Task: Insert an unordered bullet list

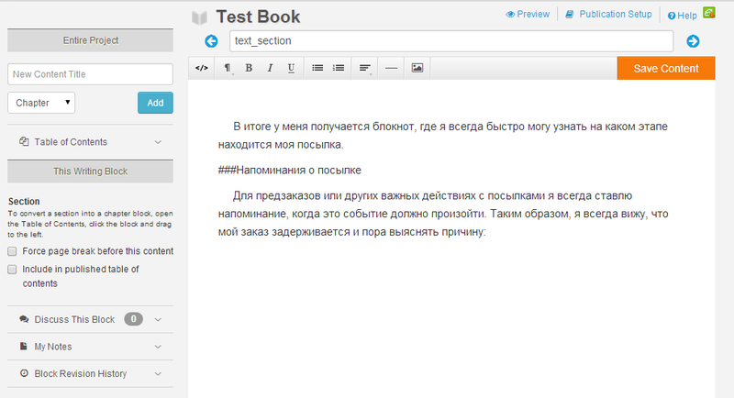Action: click(x=317, y=68)
